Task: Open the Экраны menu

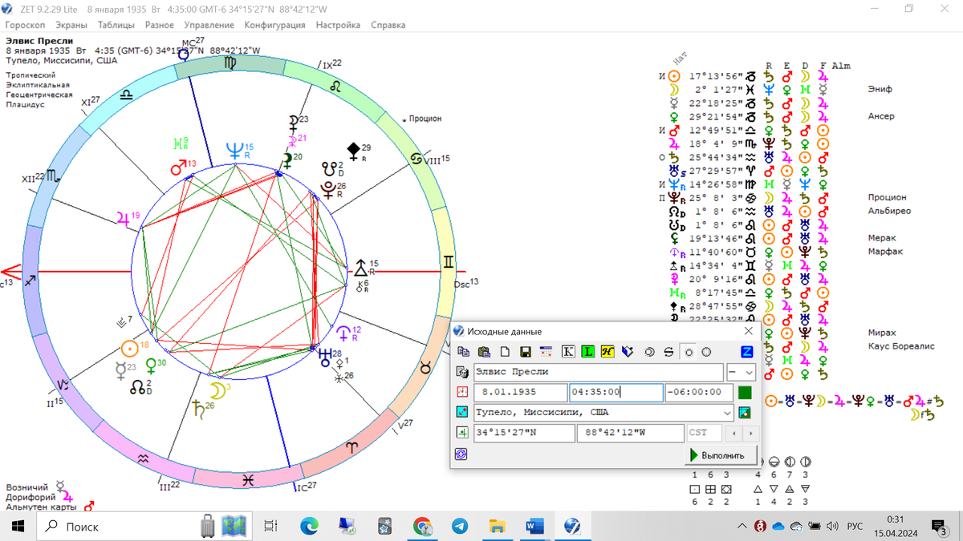Action: (x=71, y=25)
